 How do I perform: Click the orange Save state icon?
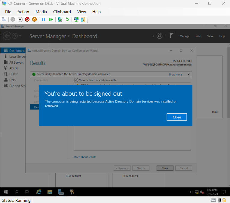point(34,19)
